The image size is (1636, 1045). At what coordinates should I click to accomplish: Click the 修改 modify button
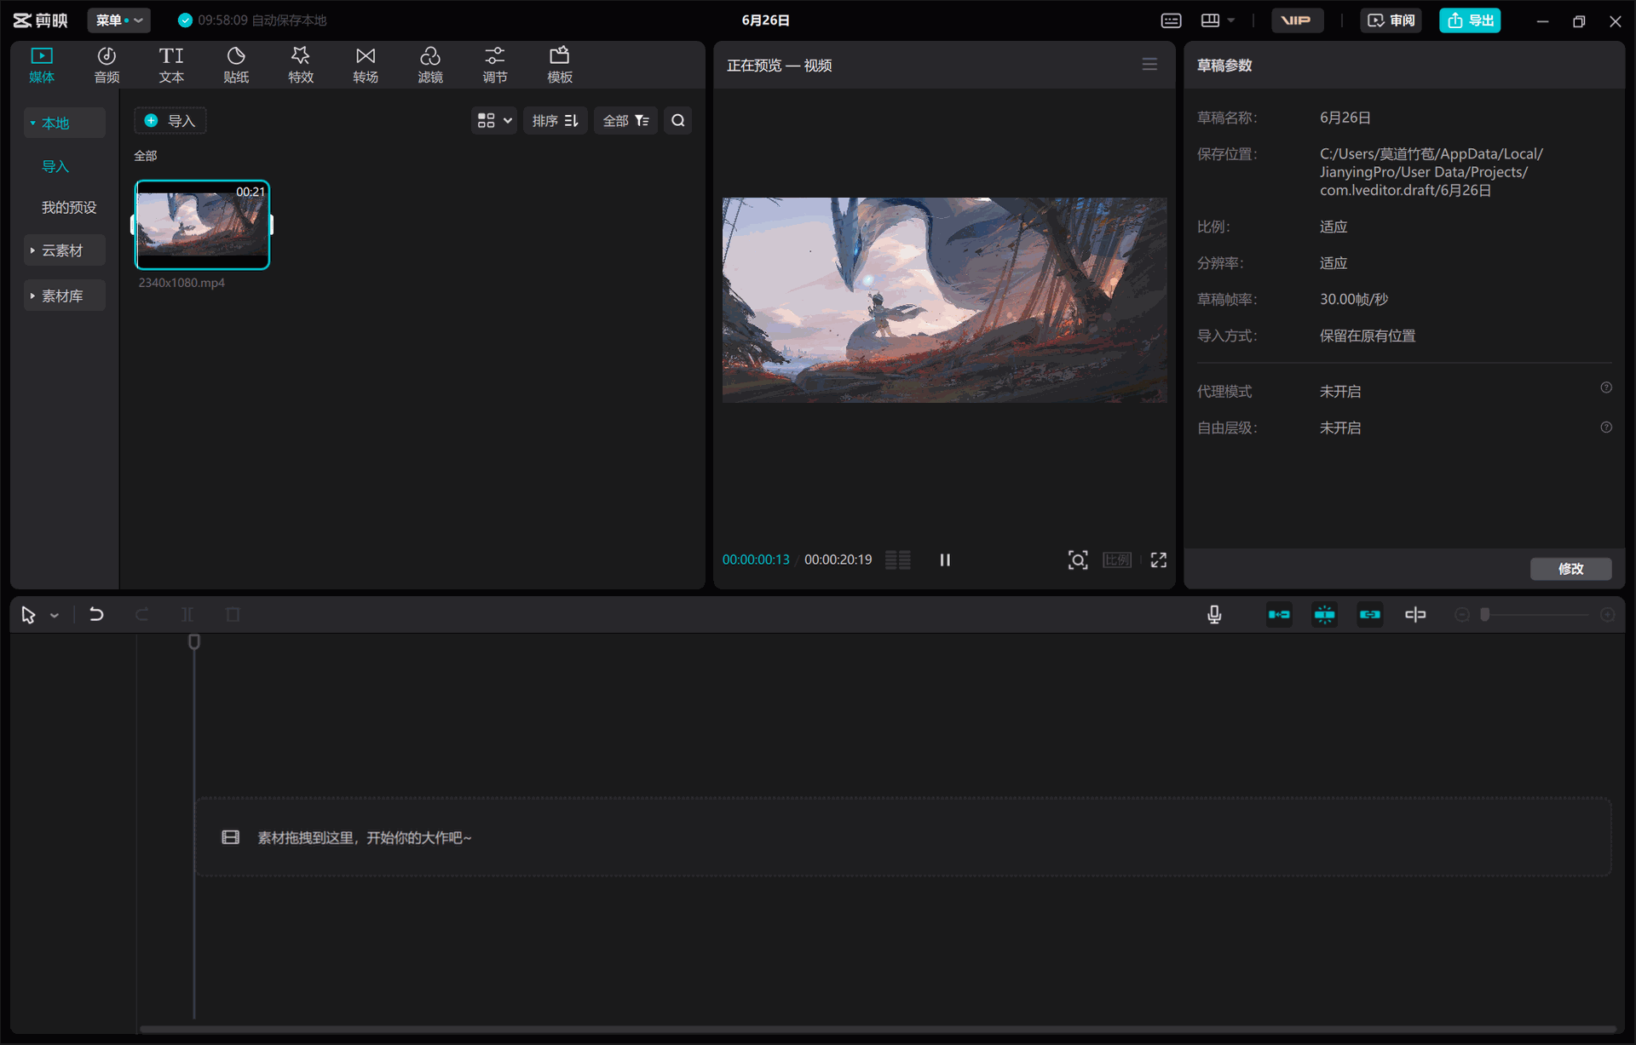[1570, 568]
